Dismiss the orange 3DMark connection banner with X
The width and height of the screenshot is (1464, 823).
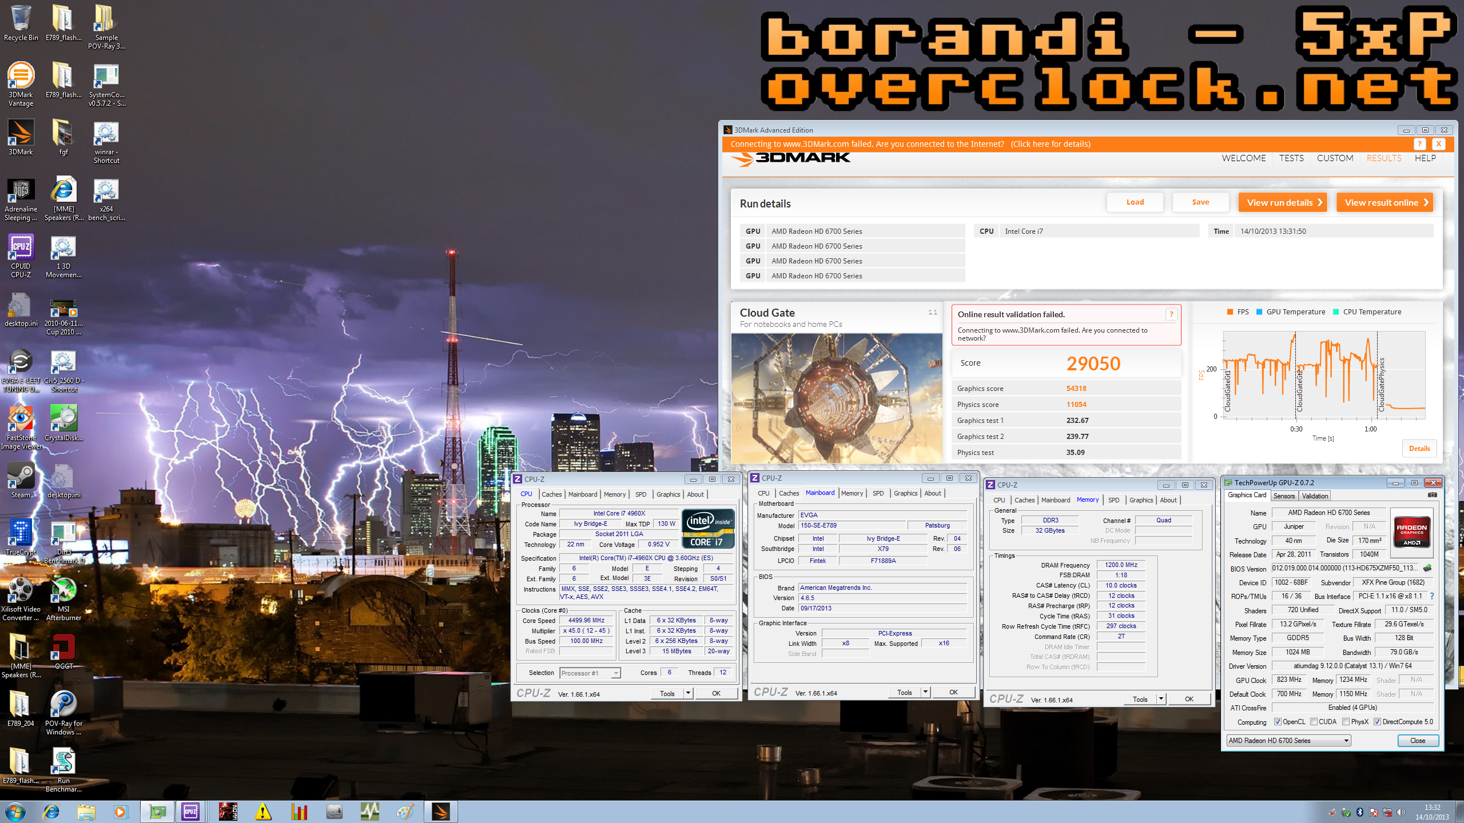pyautogui.click(x=1438, y=144)
